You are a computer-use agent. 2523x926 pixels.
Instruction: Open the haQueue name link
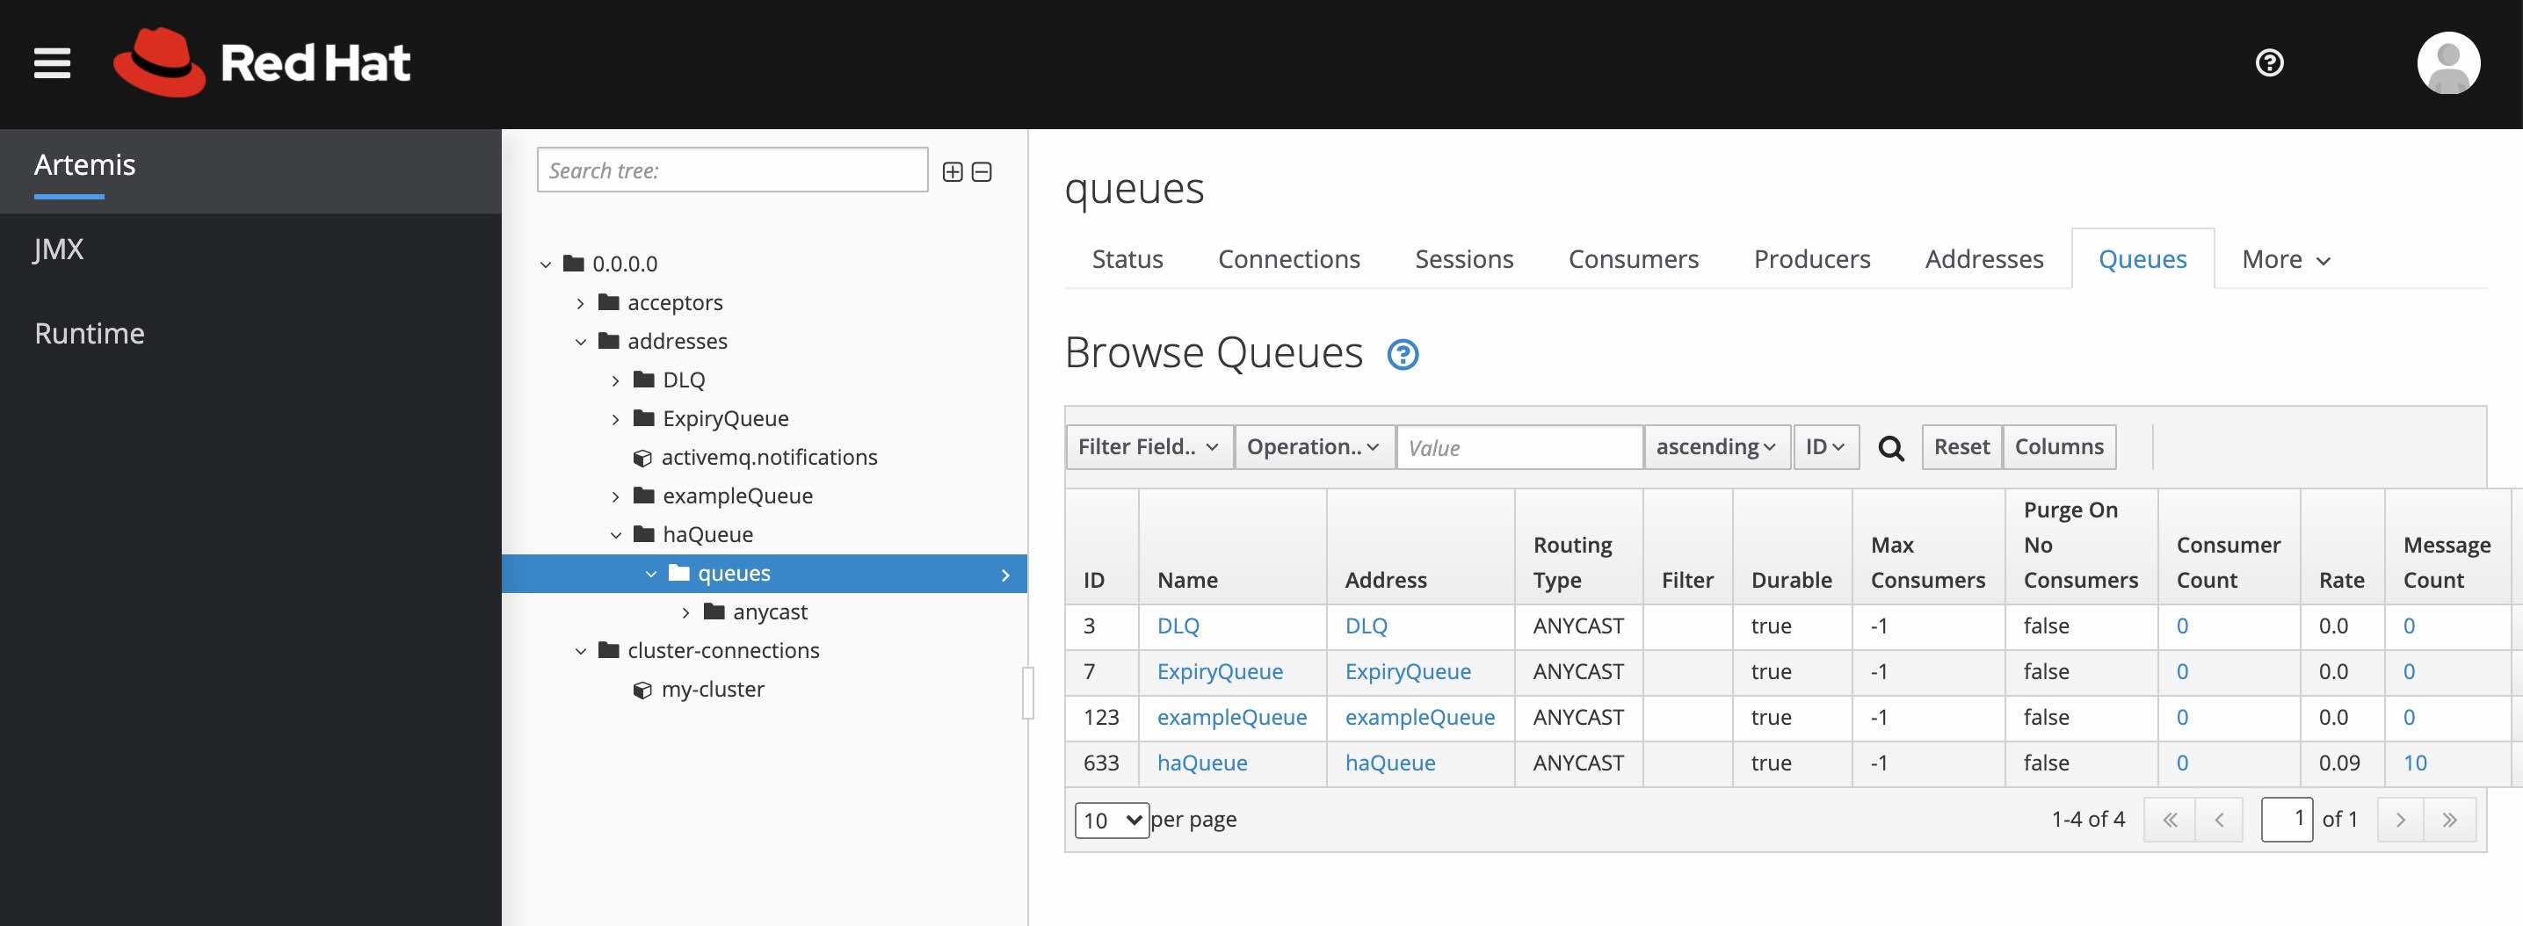(1202, 763)
